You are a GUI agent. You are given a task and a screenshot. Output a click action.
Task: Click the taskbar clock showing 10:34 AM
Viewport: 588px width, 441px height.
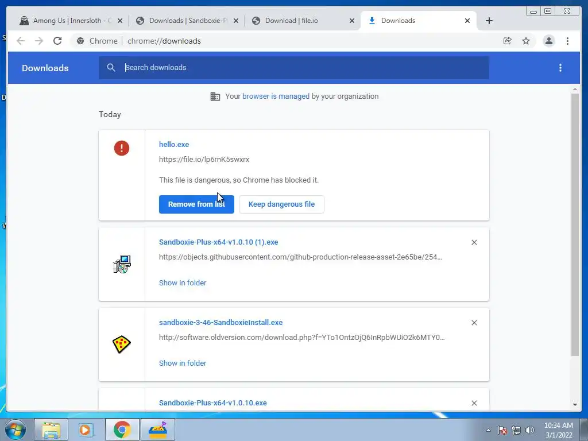[x=558, y=430]
